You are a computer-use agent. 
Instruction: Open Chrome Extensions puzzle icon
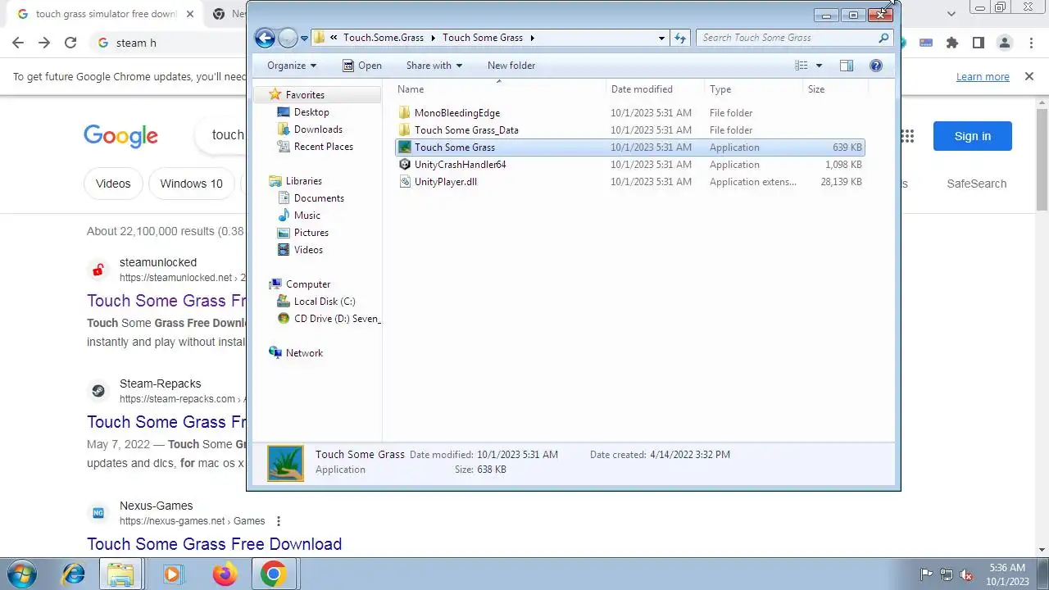[x=951, y=43]
